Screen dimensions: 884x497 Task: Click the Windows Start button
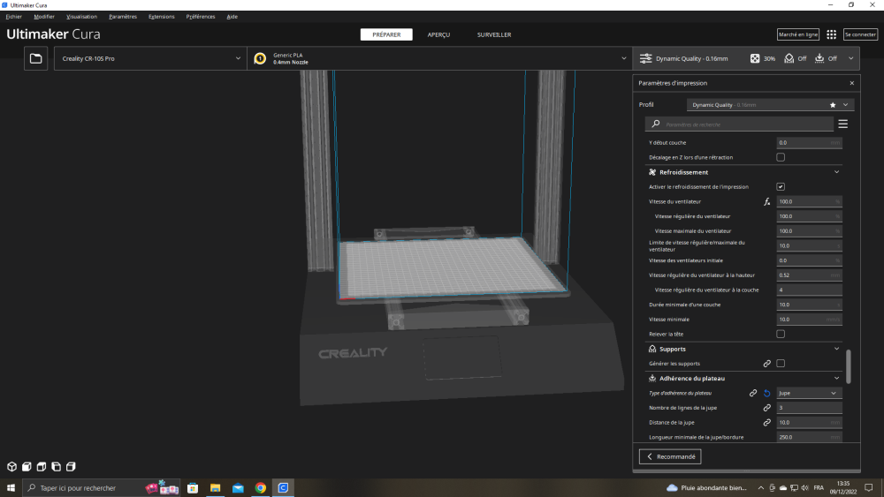coord(11,488)
